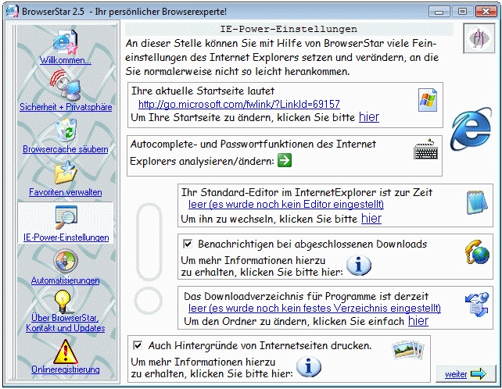502x389 pixels.
Task: Select Browsercache säubern recycle icon
Action: 65,130
